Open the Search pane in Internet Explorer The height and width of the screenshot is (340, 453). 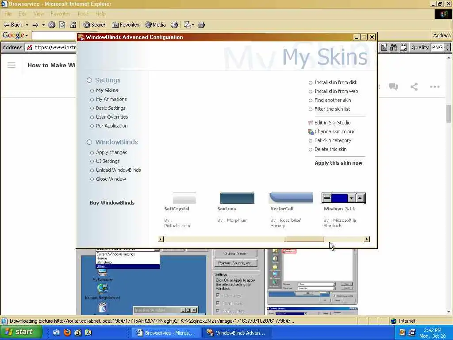coord(95,25)
